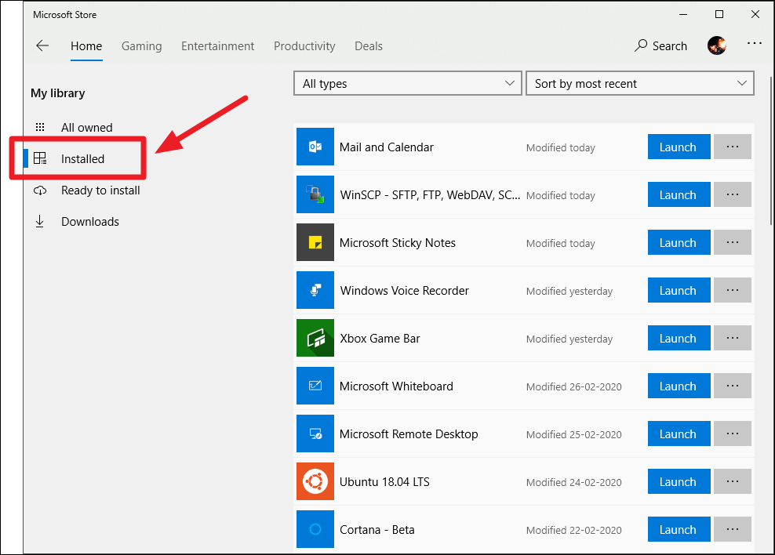Screen dimensions: 775x555
Task: Open the See more ellipsis menu
Action: pos(754,43)
